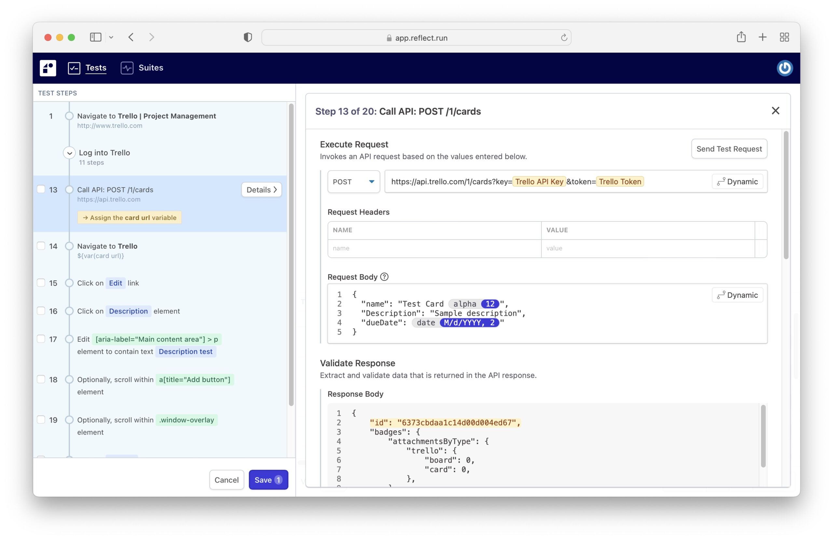
Task: Switch to the Suites tab
Action: coord(151,68)
